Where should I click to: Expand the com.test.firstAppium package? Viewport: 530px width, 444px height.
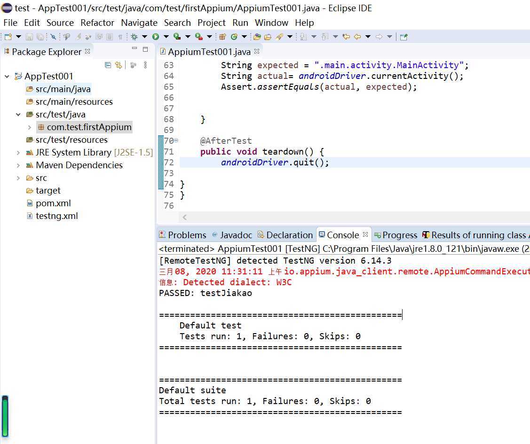pos(30,127)
